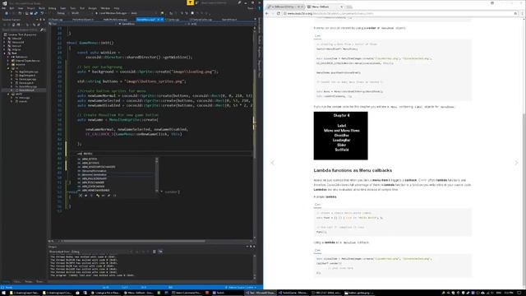Expand the External Dependencies node
Viewport: 526px width, 296px height.
(8, 61)
